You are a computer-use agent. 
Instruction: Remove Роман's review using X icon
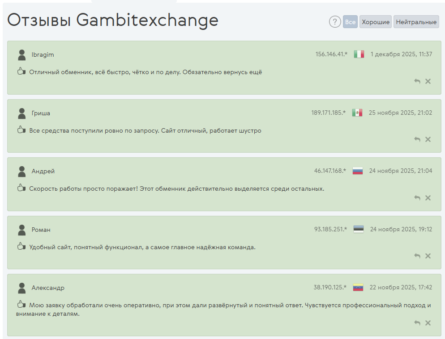click(428, 256)
